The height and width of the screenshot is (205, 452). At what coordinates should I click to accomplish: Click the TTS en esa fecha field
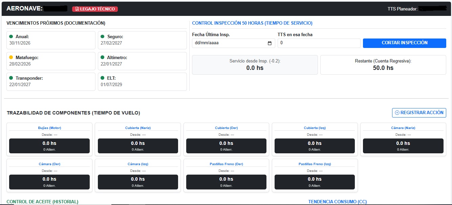click(x=319, y=43)
